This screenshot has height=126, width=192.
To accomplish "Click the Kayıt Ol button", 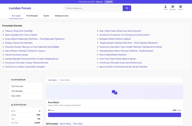I will click(x=109, y=2).
